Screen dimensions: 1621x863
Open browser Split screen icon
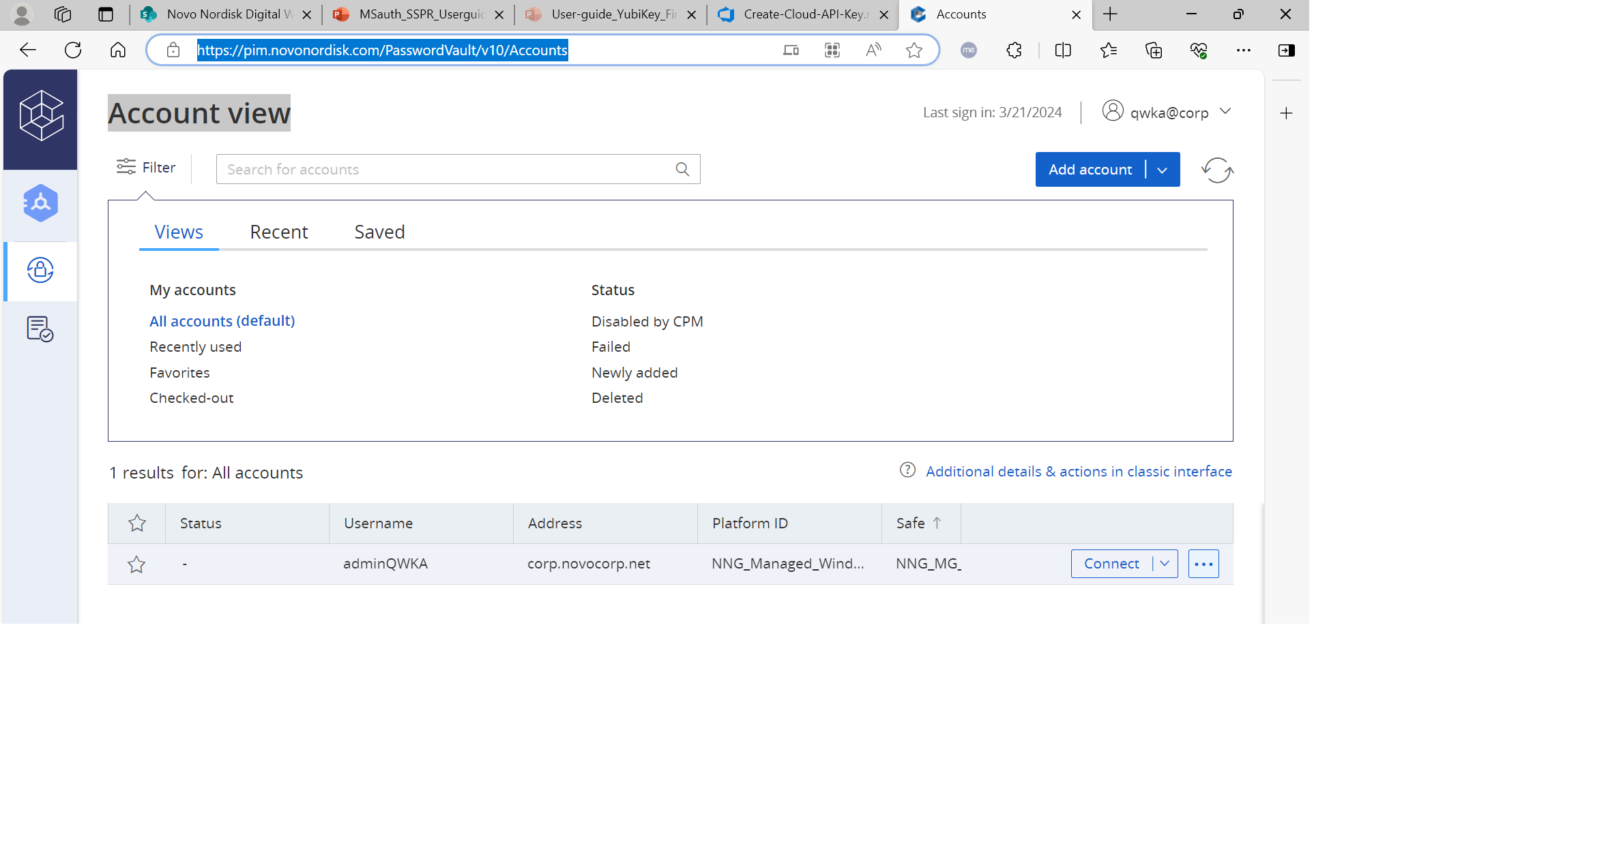click(x=1063, y=50)
